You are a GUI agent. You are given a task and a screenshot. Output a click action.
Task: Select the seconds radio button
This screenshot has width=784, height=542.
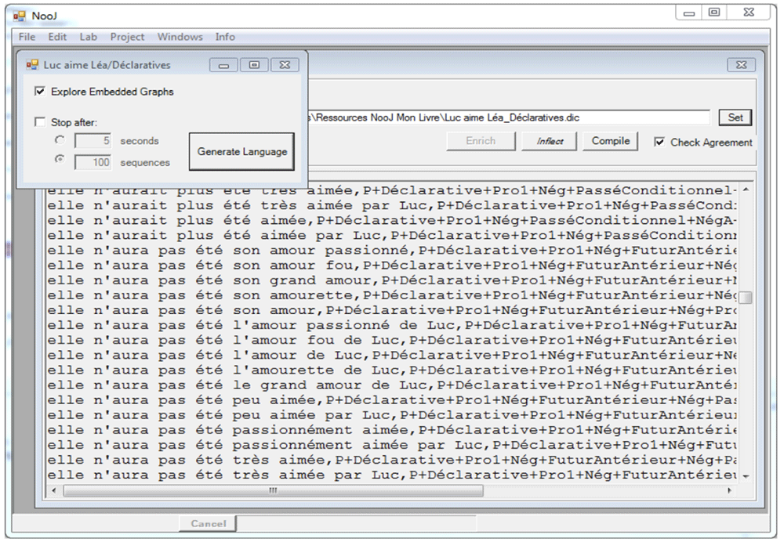[x=60, y=140]
